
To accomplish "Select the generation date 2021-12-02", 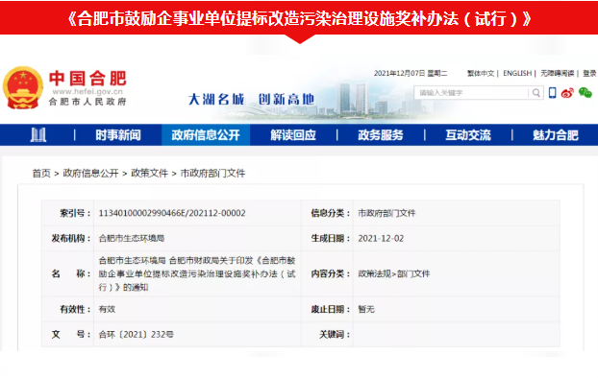I will coord(381,238).
